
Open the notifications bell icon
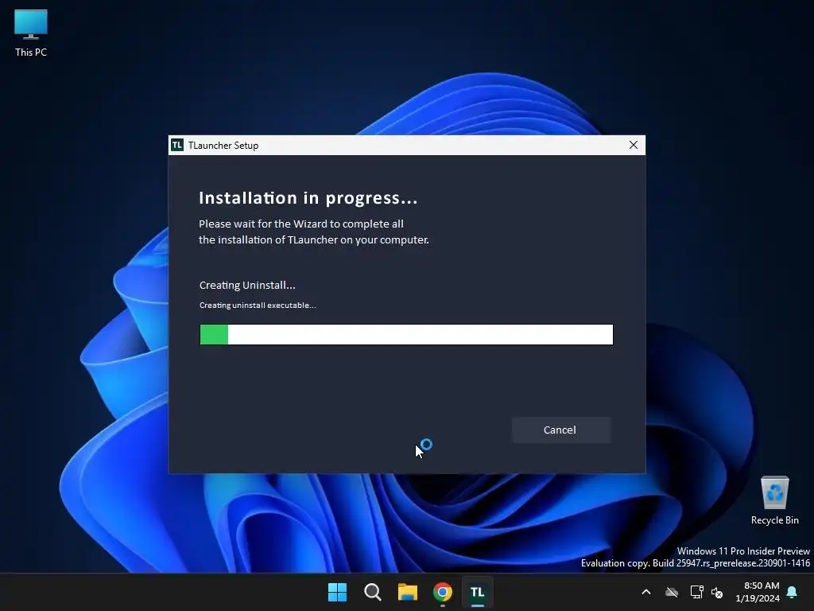point(793,592)
